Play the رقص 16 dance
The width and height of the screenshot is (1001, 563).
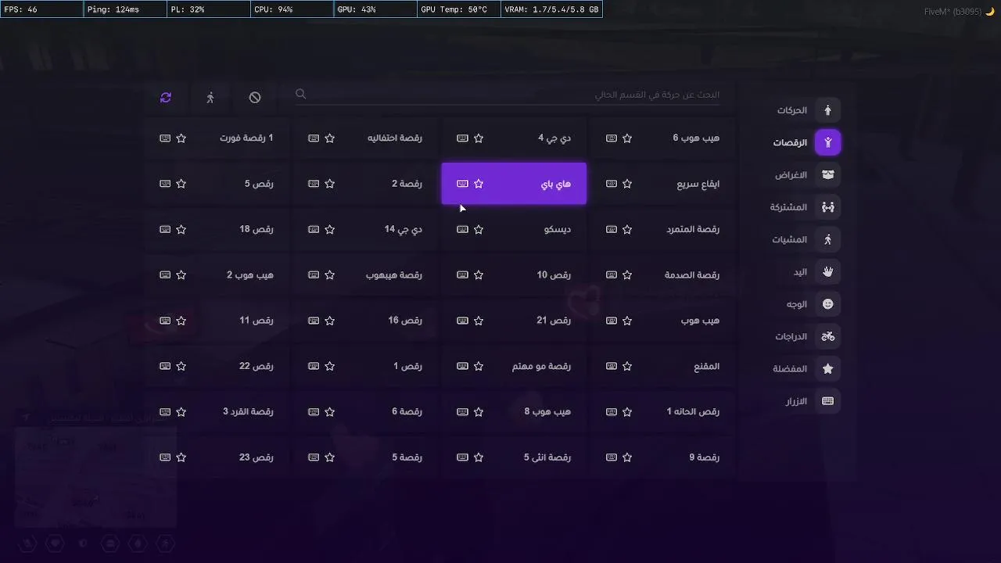(x=365, y=321)
